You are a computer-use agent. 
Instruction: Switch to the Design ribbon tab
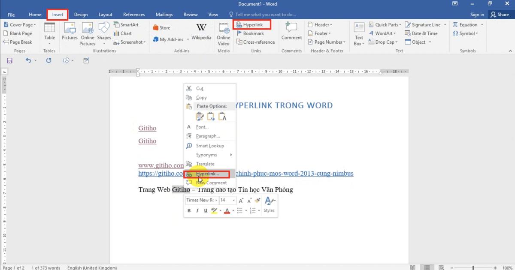(81, 14)
